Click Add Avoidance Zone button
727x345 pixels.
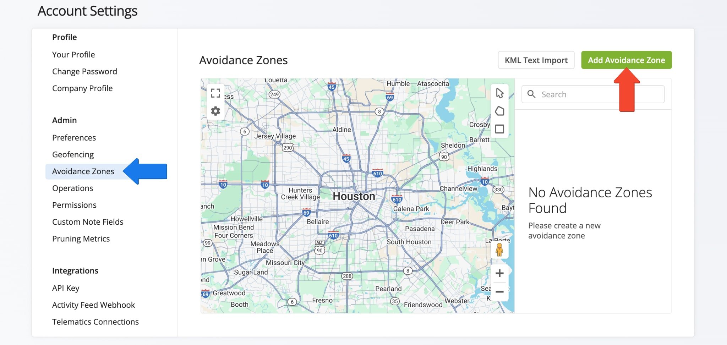pos(627,60)
